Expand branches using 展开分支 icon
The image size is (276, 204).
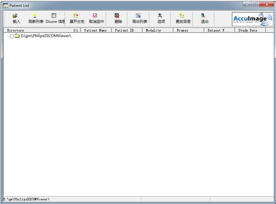[x=76, y=18]
